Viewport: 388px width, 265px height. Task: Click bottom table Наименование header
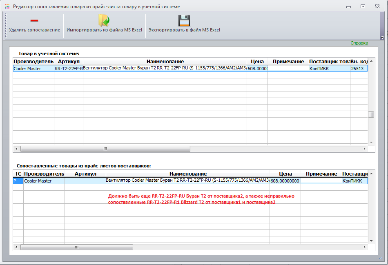point(188,174)
